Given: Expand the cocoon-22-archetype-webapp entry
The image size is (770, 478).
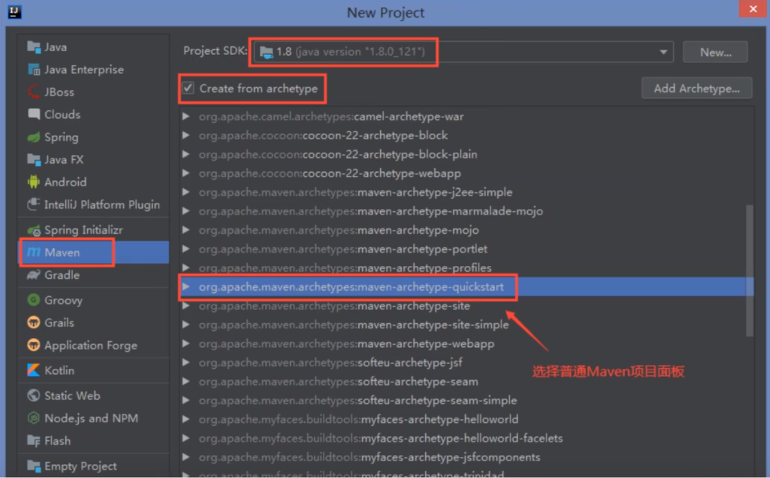Looking at the screenshot, I should (186, 173).
